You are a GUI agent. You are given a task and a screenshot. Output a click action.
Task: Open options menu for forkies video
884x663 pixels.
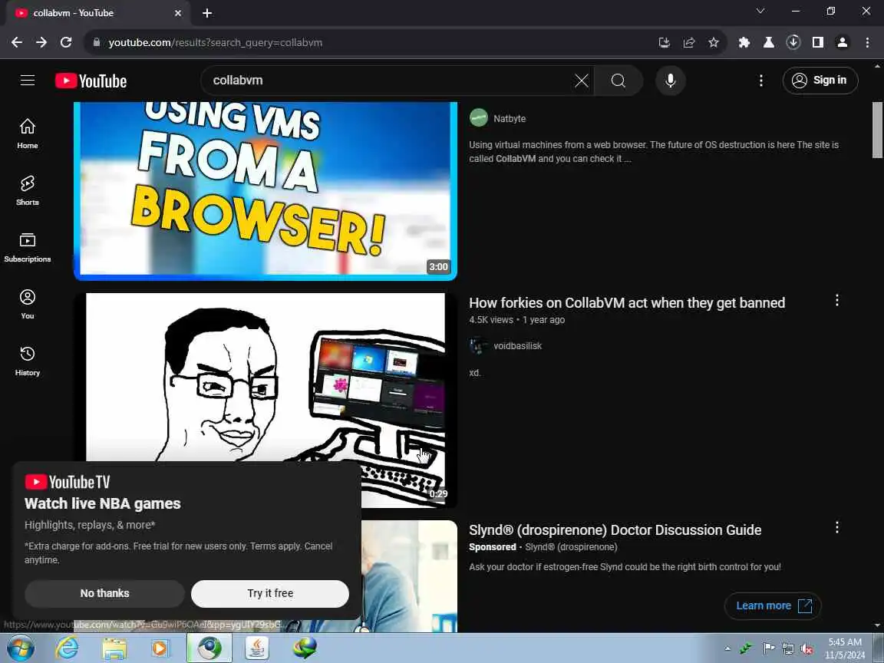pyautogui.click(x=837, y=301)
